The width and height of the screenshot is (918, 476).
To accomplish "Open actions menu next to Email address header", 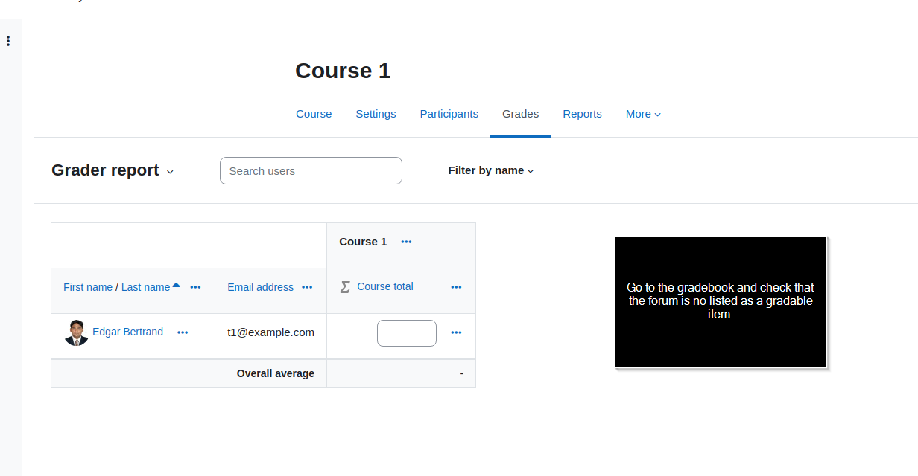I will tap(307, 287).
